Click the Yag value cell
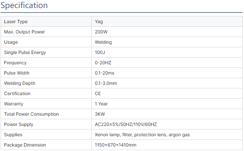Viewport: 244px width, 151px height. (x=167, y=22)
